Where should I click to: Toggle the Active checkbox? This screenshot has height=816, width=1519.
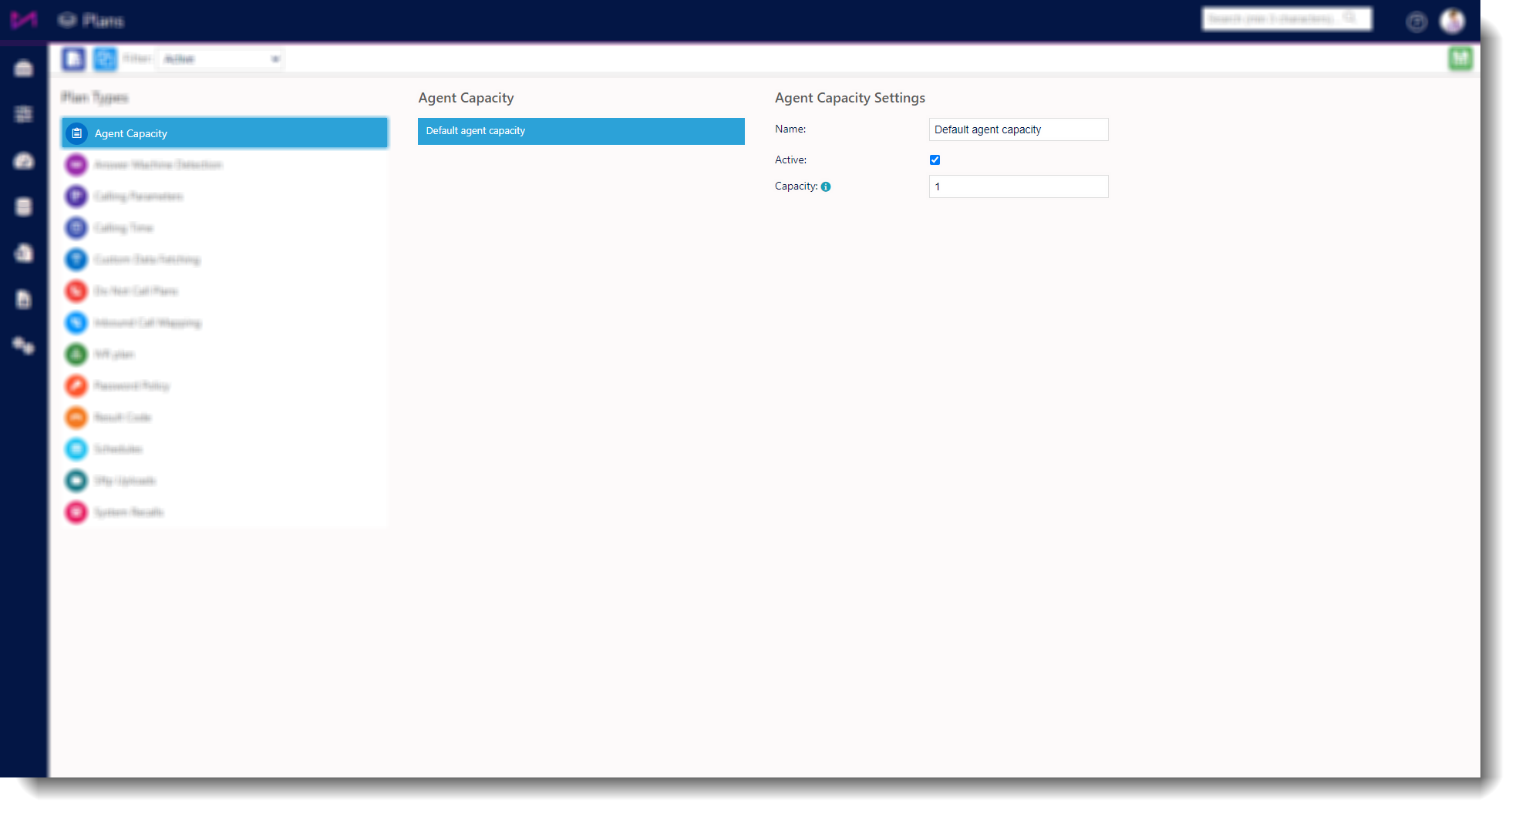tap(935, 160)
